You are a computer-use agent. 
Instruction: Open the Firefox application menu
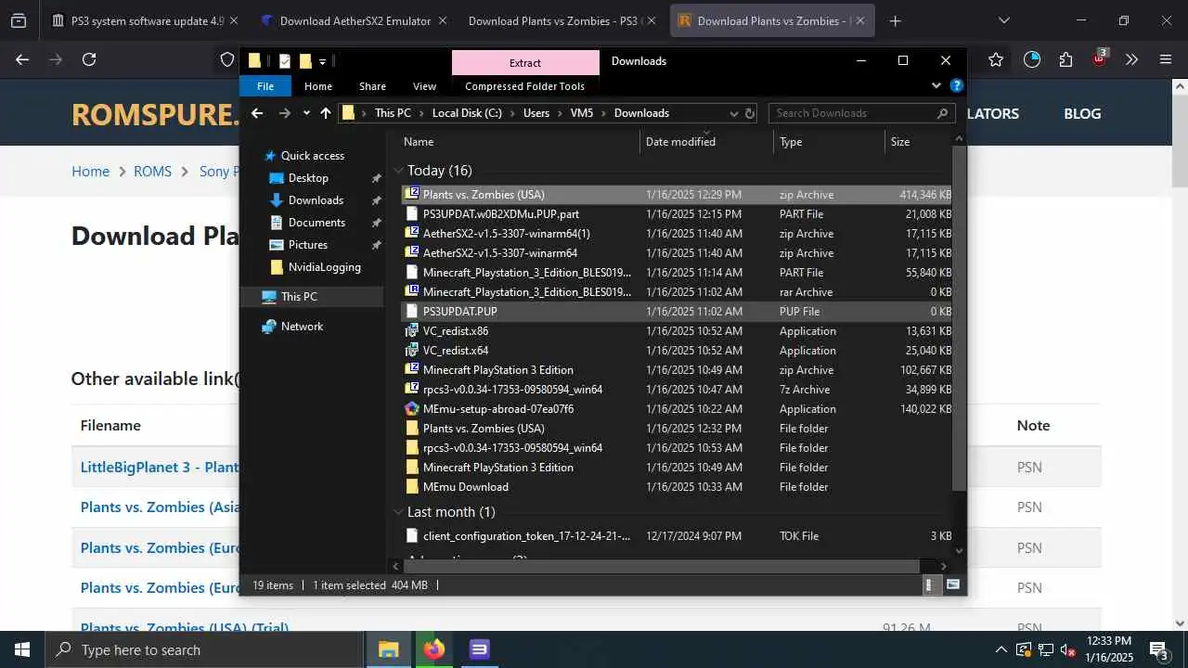pyautogui.click(x=1166, y=59)
